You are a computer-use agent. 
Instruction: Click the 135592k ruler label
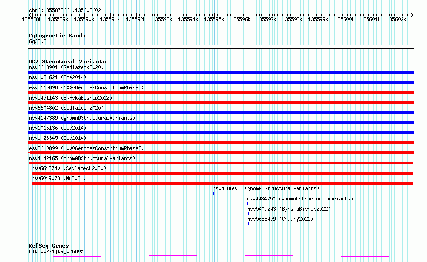(x=136, y=19)
